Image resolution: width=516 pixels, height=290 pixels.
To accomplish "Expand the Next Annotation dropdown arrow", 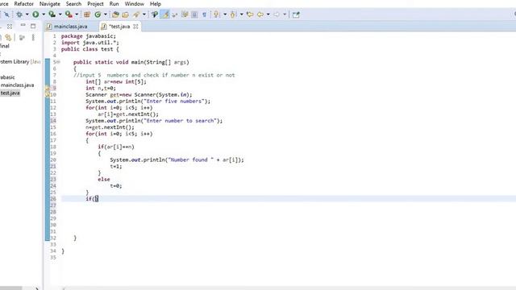I will (225, 14).
